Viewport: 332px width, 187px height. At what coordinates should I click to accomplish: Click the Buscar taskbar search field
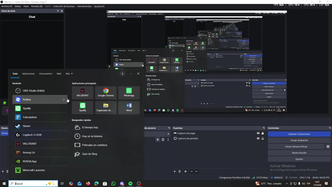[x=33, y=184]
